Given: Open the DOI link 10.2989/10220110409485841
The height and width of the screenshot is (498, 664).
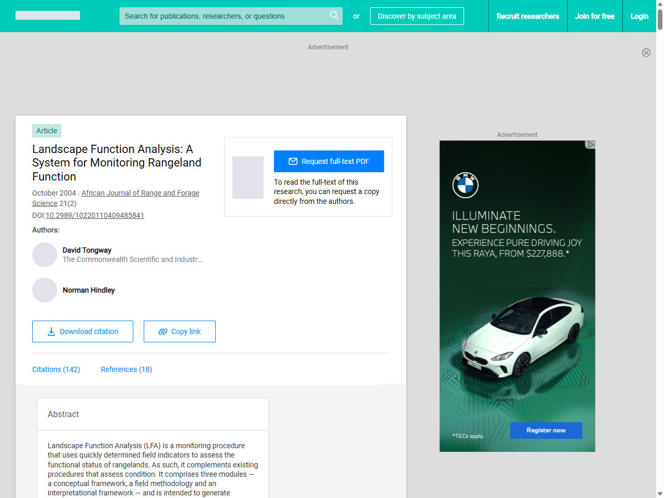Looking at the screenshot, I should click(95, 215).
